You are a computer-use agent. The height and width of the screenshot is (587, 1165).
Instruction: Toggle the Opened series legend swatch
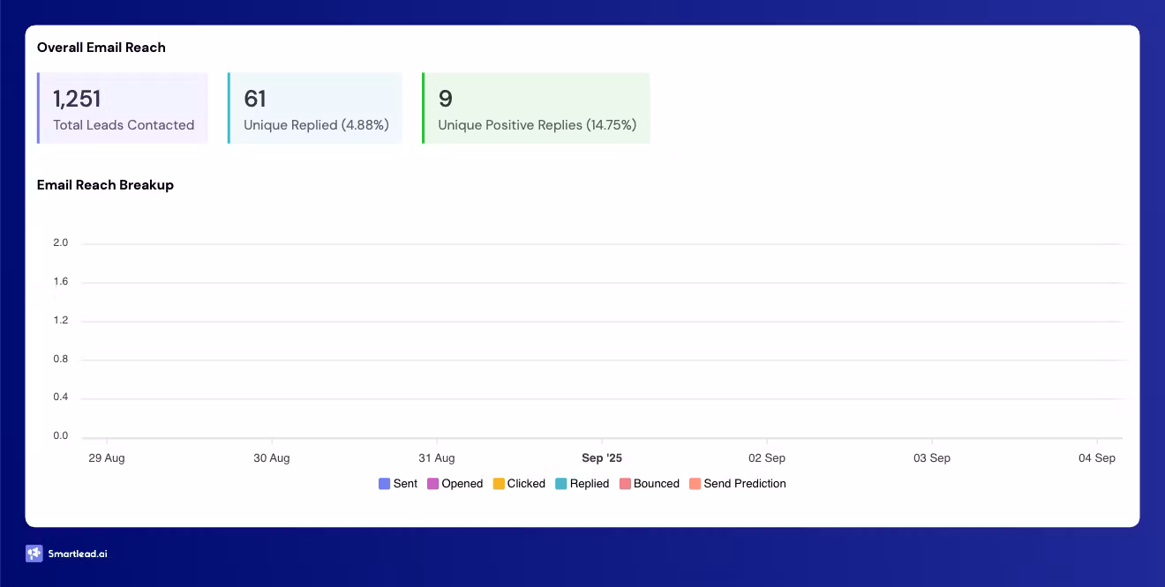click(432, 484)
